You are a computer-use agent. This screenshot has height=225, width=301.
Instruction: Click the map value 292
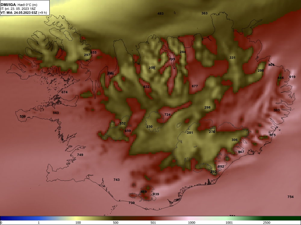pos(213,172)
